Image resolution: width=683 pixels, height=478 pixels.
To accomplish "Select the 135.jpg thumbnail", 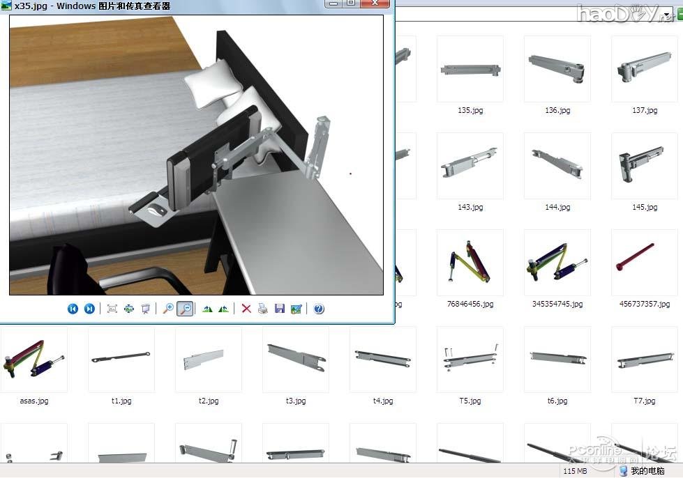I will tap(470, 70).
